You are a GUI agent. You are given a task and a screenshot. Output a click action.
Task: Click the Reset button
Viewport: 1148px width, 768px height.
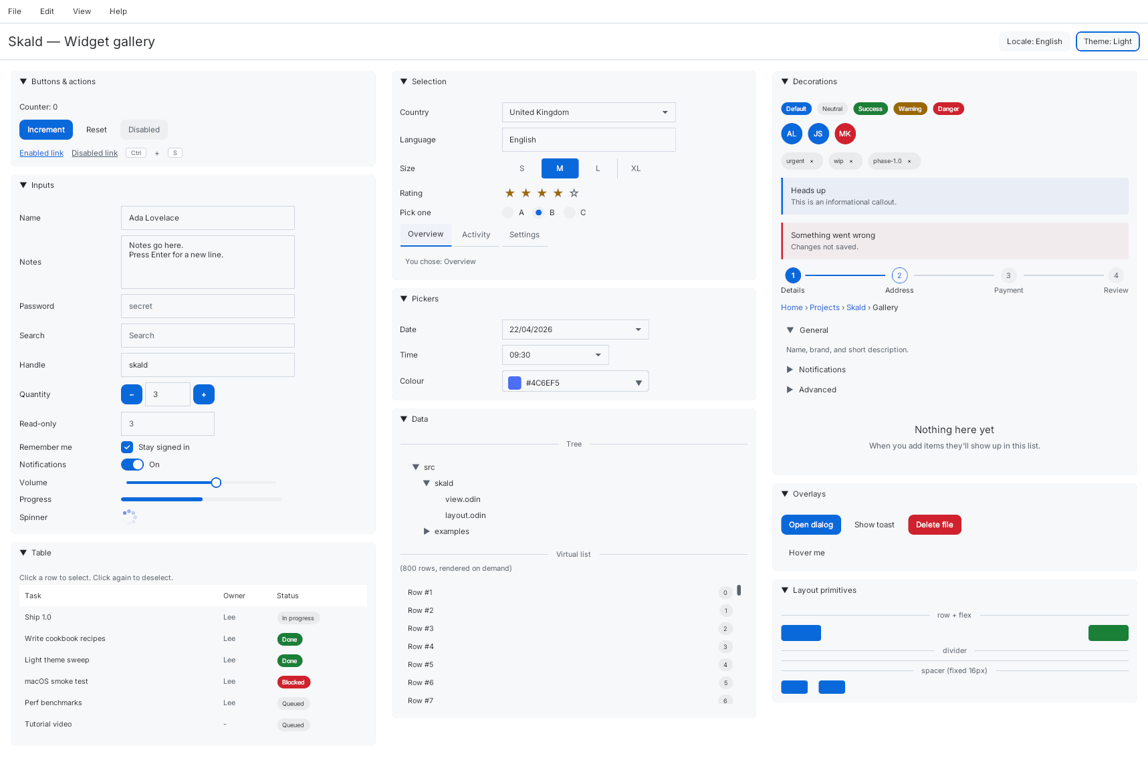[96, 130]
